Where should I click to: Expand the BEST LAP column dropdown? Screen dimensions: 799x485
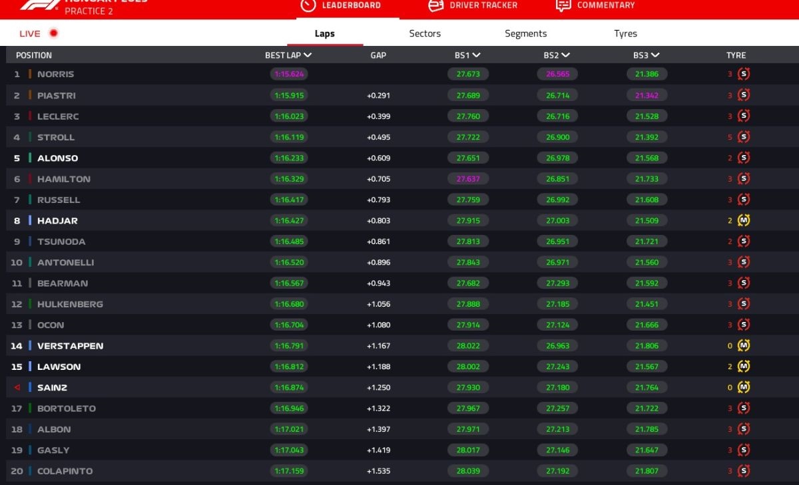tap(308, 55)
